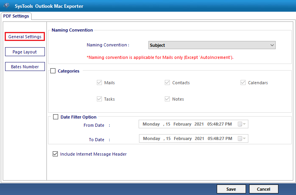
Task: Select General Settings section
Action: (25, 37)
